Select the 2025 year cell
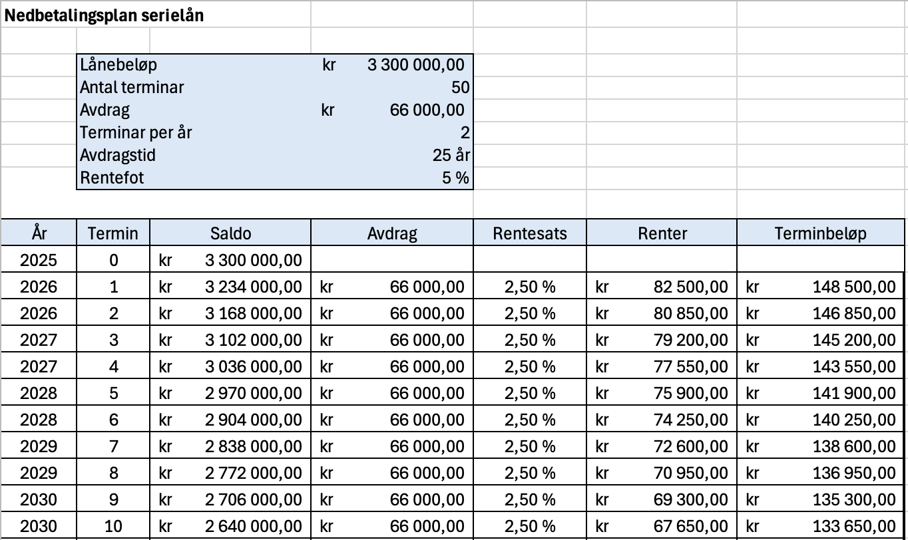 [x=39, y=260]
